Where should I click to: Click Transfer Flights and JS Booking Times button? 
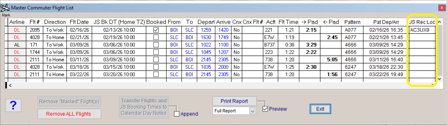click(x=143, y=107)
